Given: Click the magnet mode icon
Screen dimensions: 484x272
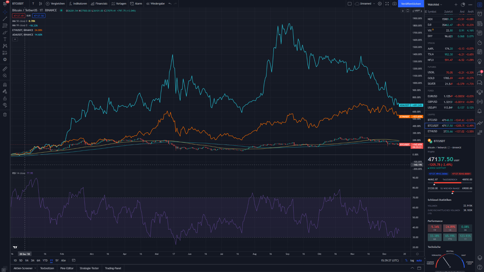Looking at the screenshot, I should click(x=5, y=85).
